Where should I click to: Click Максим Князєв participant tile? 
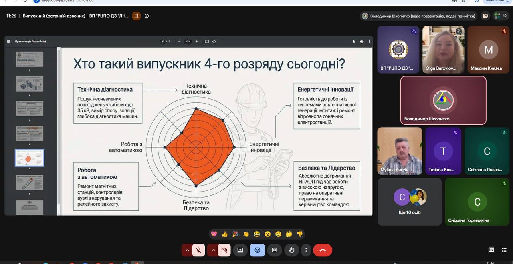pos(488,50)
